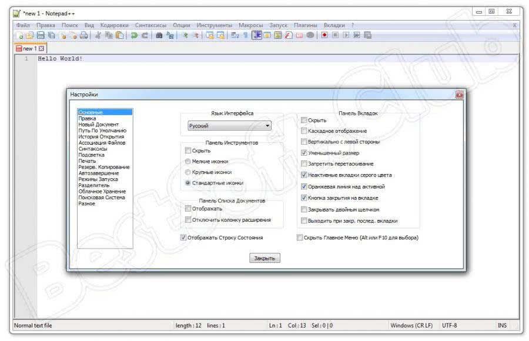Click the Print icon in the toolbar
The width and height of the screenshot is (529, 341).
tap(84, 36)
